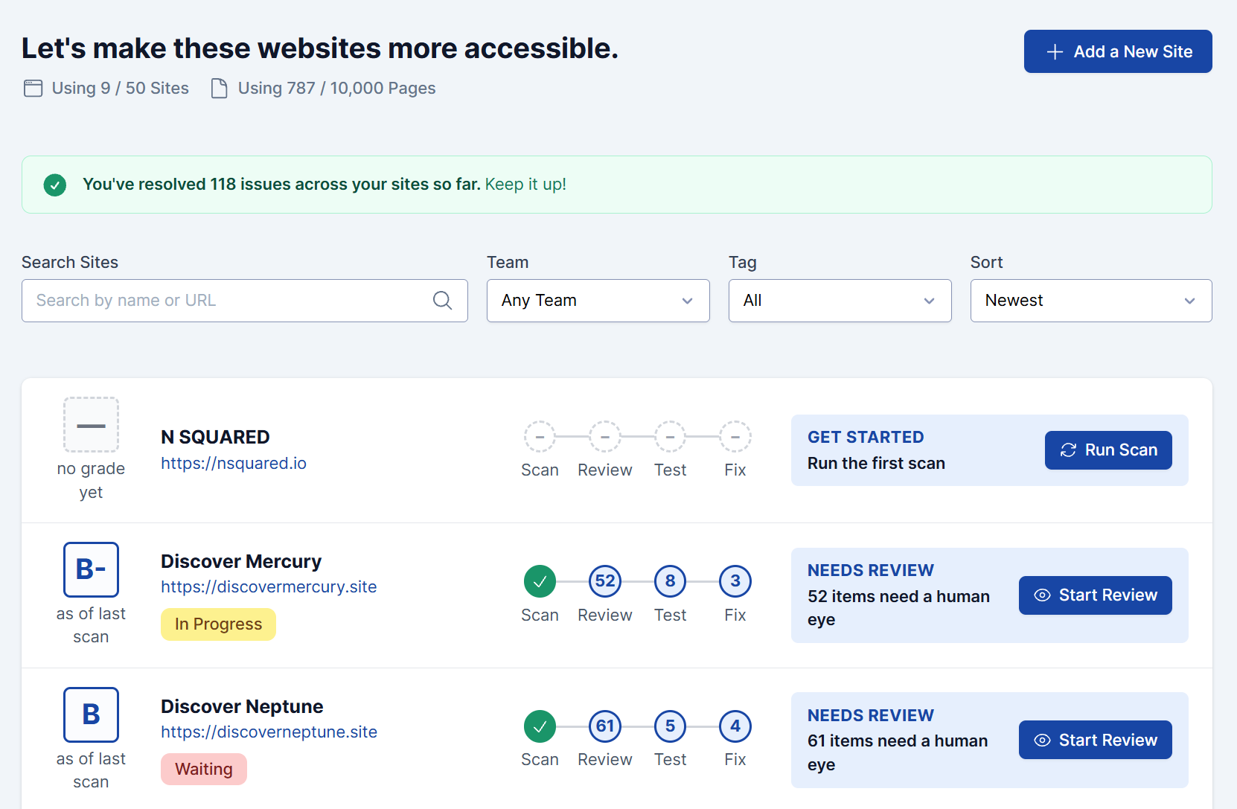Click 'Using 9 / 50 Sites' text
1237x809 pixels.
(121, 89)
